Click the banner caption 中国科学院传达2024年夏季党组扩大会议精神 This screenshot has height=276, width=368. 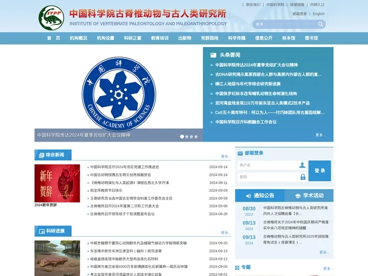click(x=83, y=135)
